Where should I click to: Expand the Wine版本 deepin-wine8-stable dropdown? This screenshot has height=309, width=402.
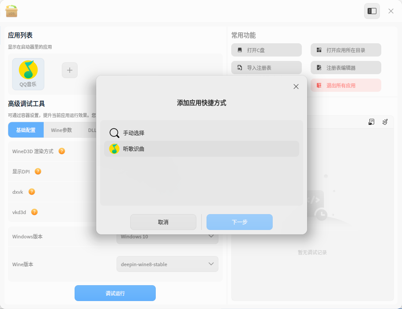167,264
